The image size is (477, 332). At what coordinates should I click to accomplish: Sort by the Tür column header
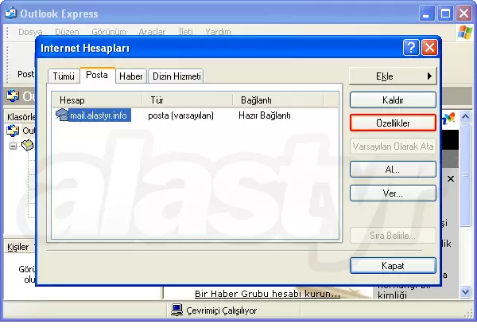tap(188, 100)
